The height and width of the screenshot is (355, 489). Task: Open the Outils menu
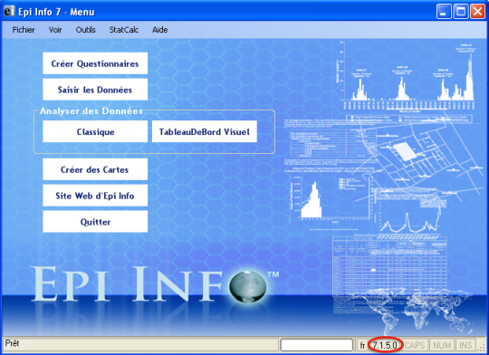click(x=85, y=30)
